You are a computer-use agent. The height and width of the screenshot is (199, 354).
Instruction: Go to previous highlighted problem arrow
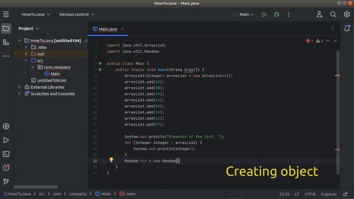point(328,41)
